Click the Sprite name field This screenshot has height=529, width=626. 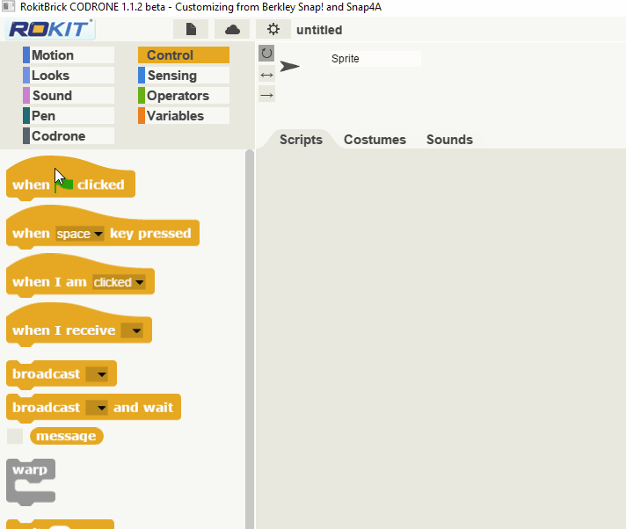[x=375, y=59]
